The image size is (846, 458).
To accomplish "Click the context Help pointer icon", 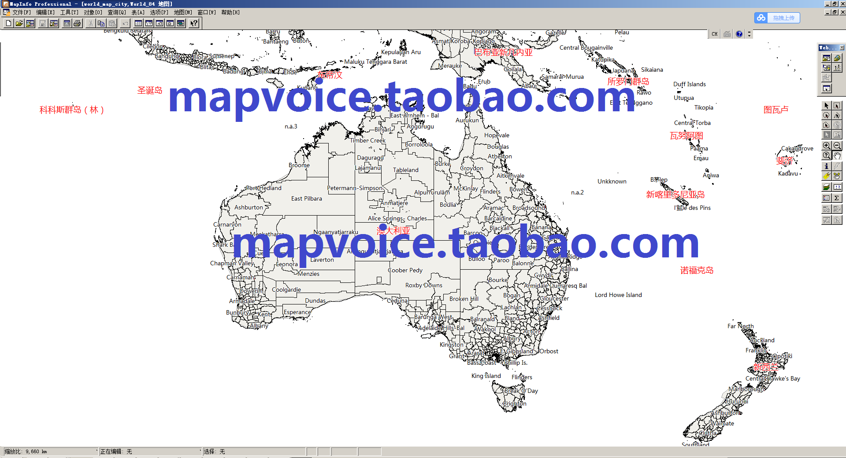I will [x=194, y=23].
